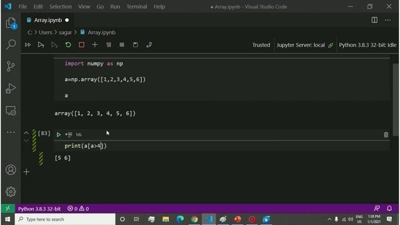Open the Explorer view in activity bar
The width and height of the screenshot is (400, 225).
pos(11,23)
